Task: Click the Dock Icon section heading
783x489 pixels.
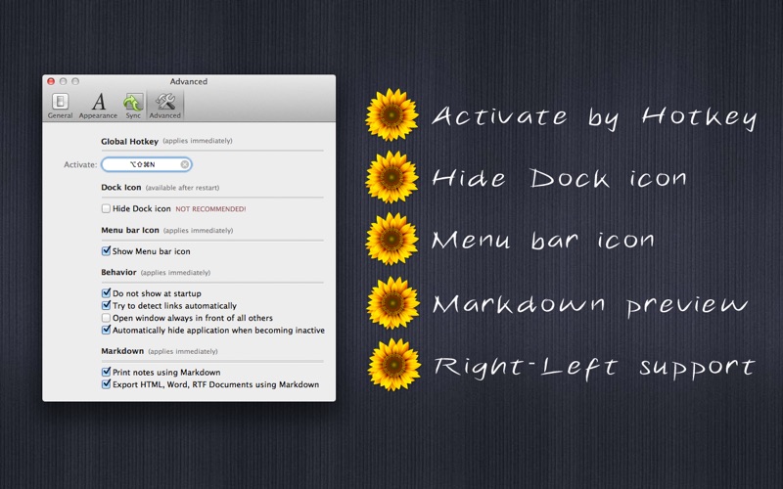Action: point(120,187)
